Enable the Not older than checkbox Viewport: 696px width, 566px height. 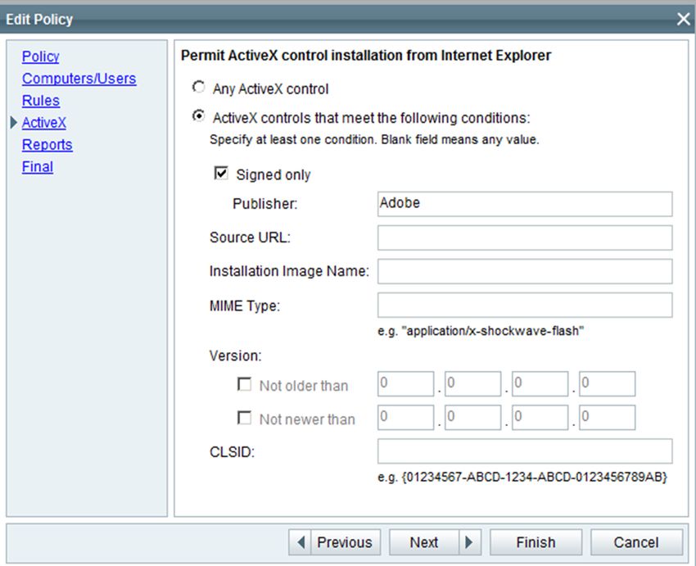[245, 384]
